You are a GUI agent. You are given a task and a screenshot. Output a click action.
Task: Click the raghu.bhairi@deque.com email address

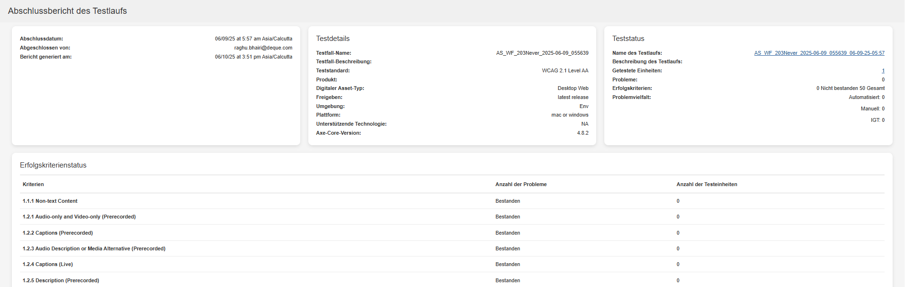coord(263,48)
